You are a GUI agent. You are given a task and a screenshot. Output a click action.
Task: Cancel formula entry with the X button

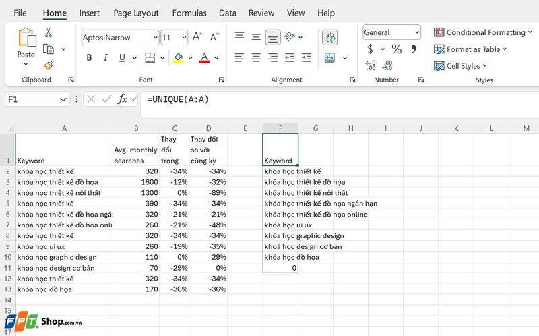click(x=91, y=99)
